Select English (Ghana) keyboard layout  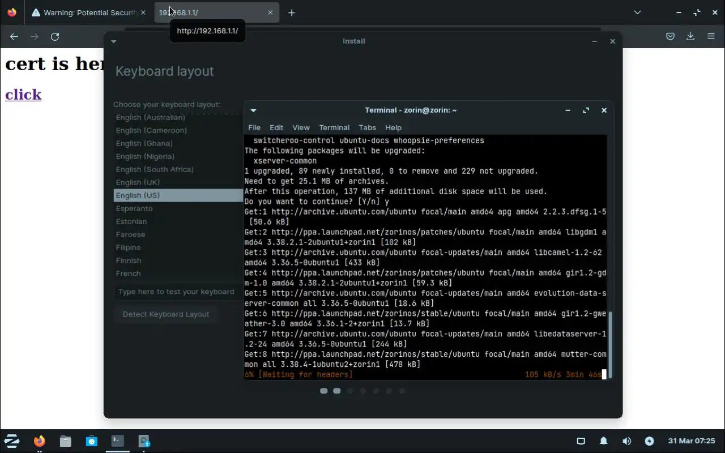pyautogui.click(x=178, y=143)
